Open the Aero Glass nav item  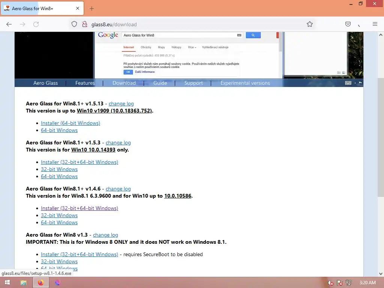pos(45,83)
